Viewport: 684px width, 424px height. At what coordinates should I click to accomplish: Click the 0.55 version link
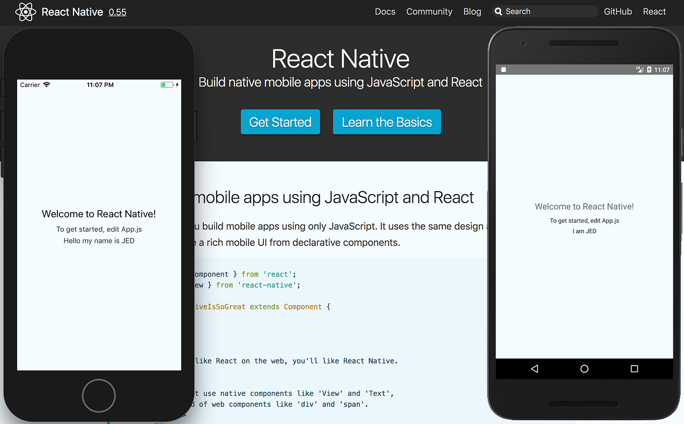(x=117, y=12)
